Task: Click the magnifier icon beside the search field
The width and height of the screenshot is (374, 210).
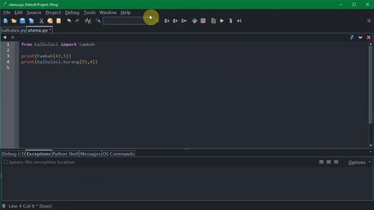Action: click(x=157, y=21)
